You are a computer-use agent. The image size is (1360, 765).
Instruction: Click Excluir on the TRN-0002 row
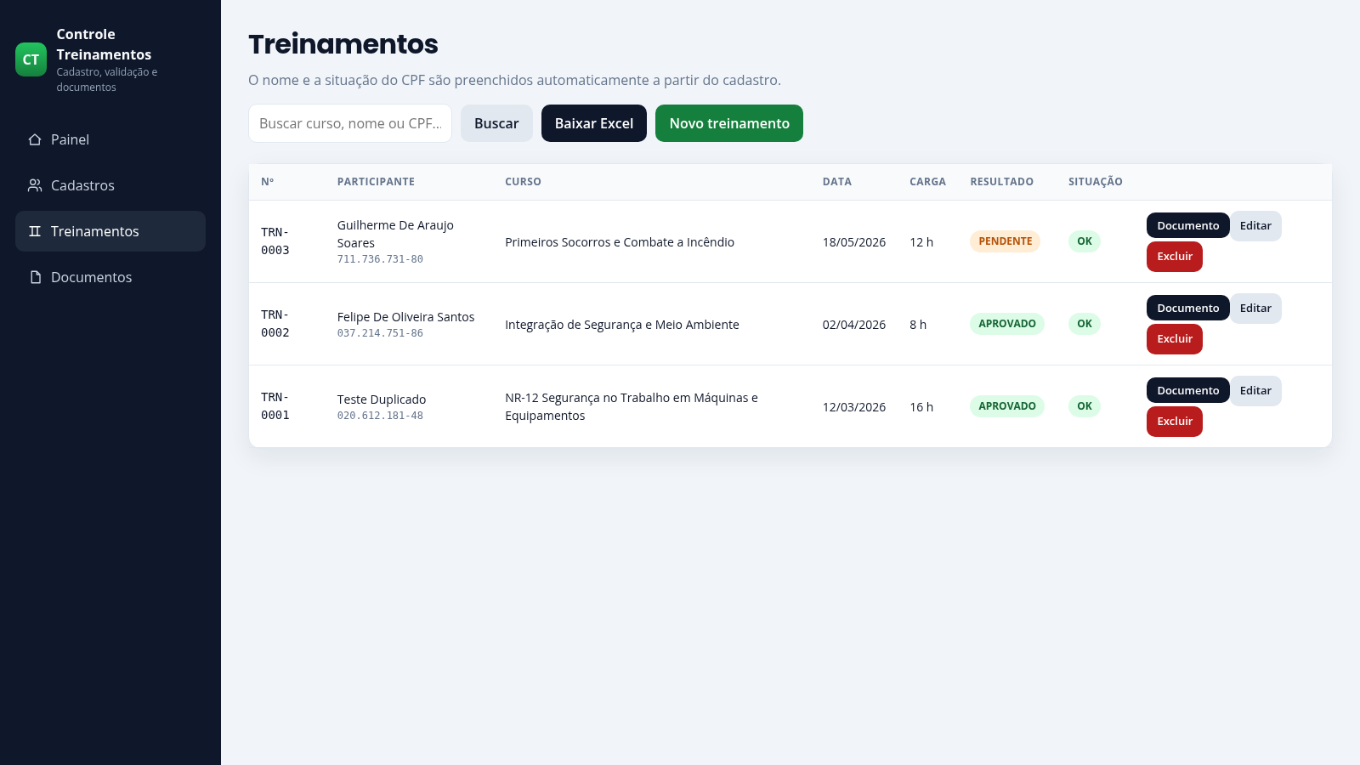[1175, 339]
